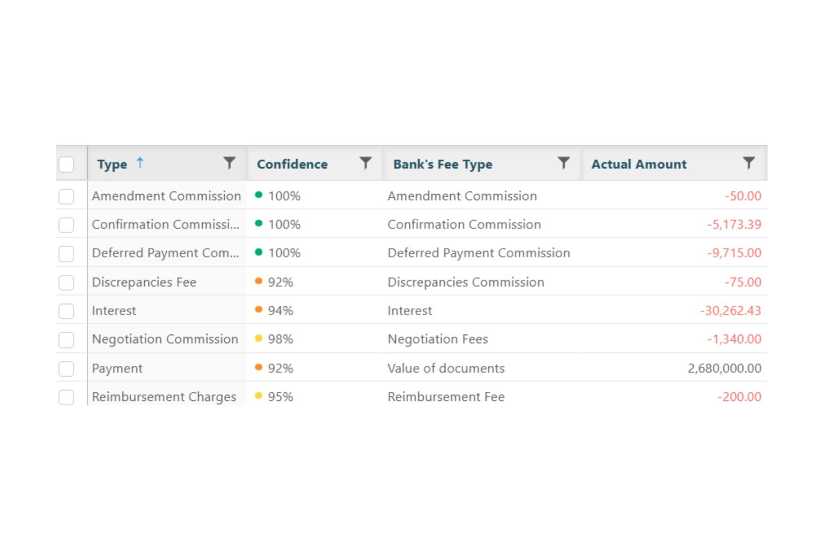Click the 2,680,000.00 Payment amount
824x560 pixels.
[x=724, y=368]
